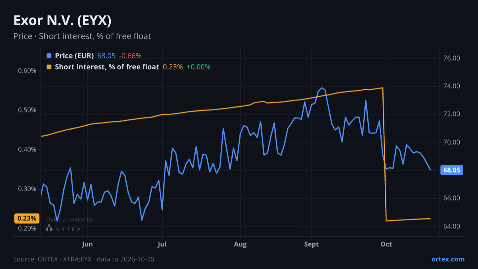478x269 pixels.
Task: Click the Jun x-axis label
Action: [x=87, y=244]
